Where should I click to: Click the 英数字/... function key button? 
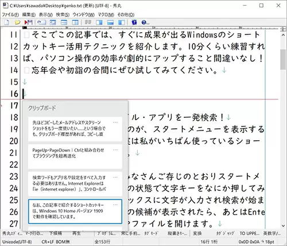click(x=272, y=233)
